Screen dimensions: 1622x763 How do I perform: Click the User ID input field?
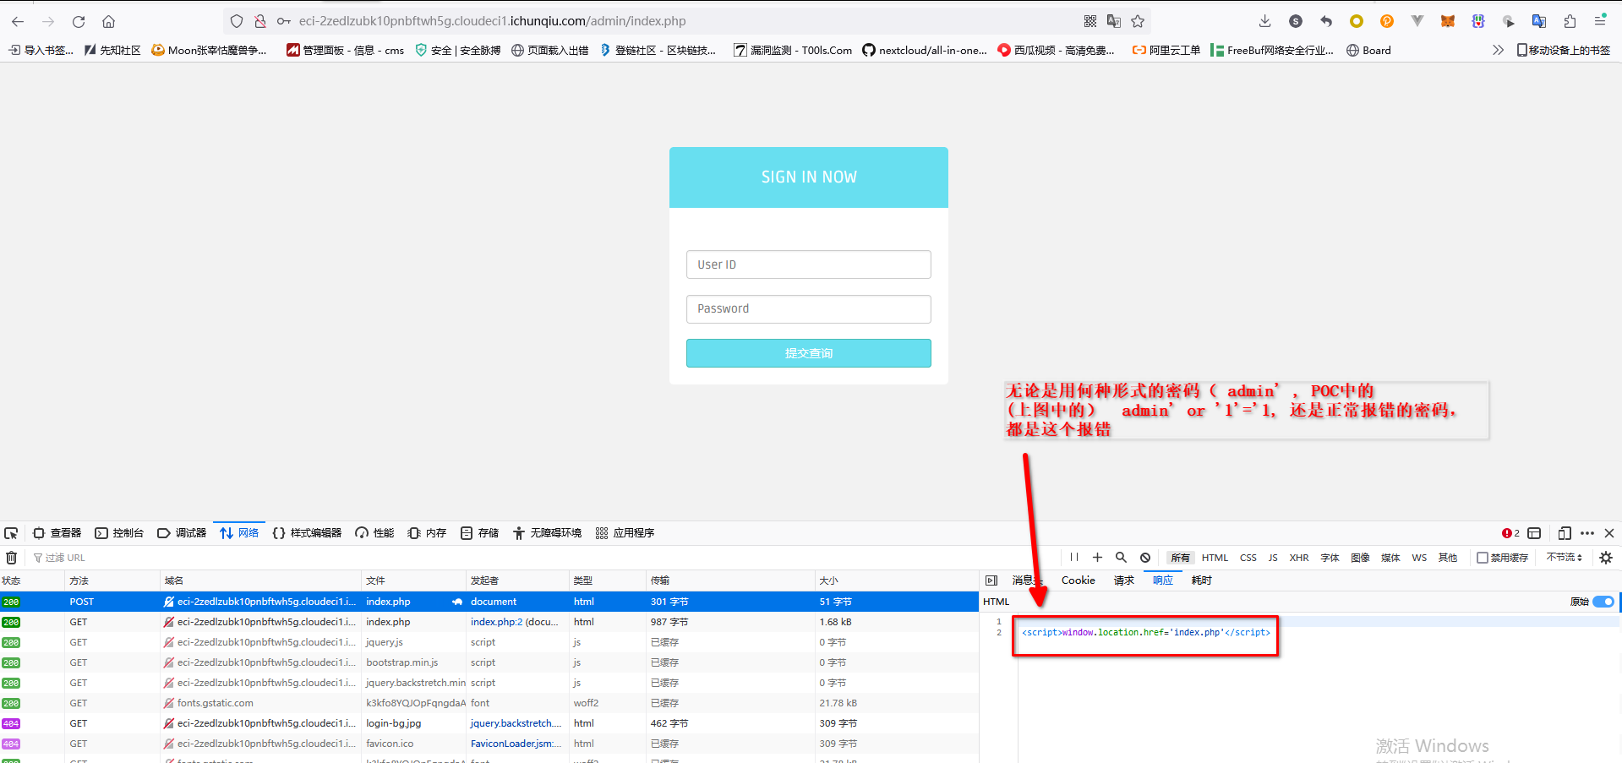point(808,264)
